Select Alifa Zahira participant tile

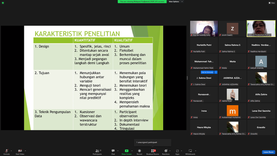click(261, 94)
